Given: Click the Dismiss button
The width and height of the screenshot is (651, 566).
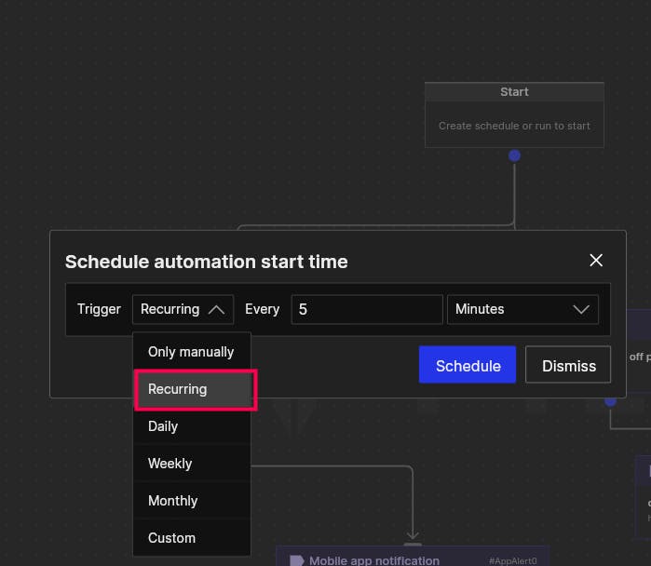Looking at the screenshot, I should [x=568, y=365].
